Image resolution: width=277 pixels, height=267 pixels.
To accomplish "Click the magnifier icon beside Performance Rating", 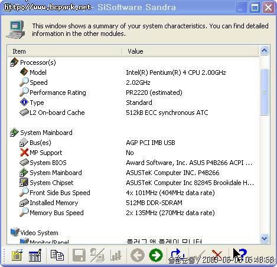I will (24, 92).
